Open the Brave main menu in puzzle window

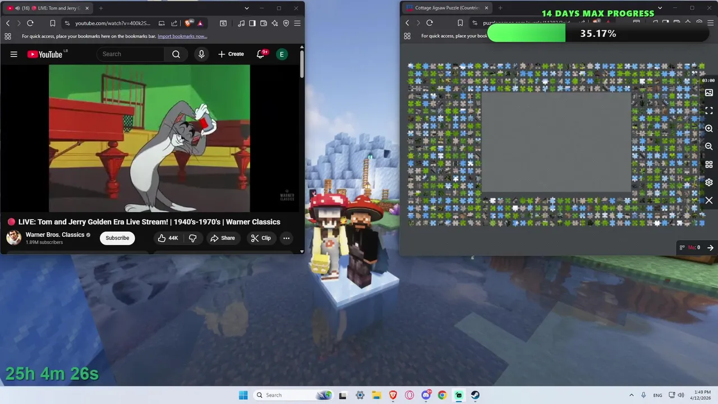pyautogui.click(x=711, y=23)
